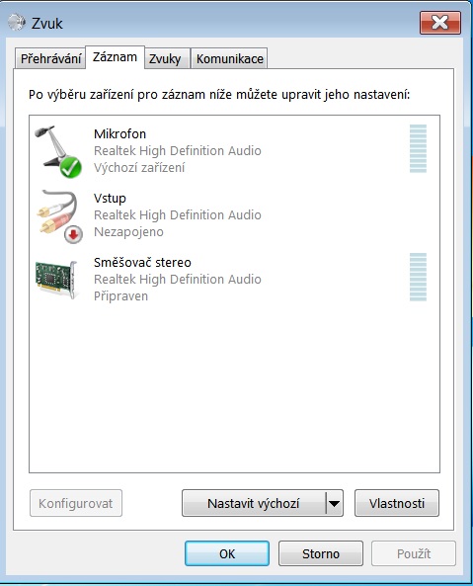The image size is (473, 586).
Task: Click the green checkmark default device badge
Action: 70,167
